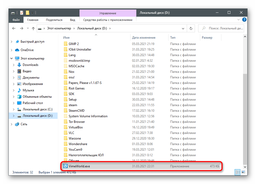
Task: Expand the Локальный диск (C:) node
Action: tap(14, 109)
